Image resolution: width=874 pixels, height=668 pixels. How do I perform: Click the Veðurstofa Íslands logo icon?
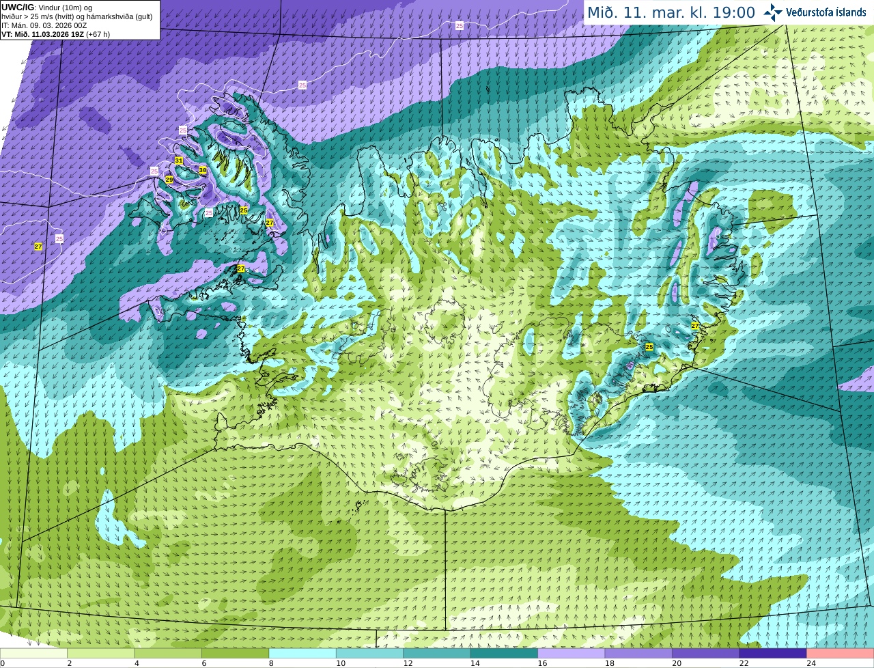click(773, 12)
